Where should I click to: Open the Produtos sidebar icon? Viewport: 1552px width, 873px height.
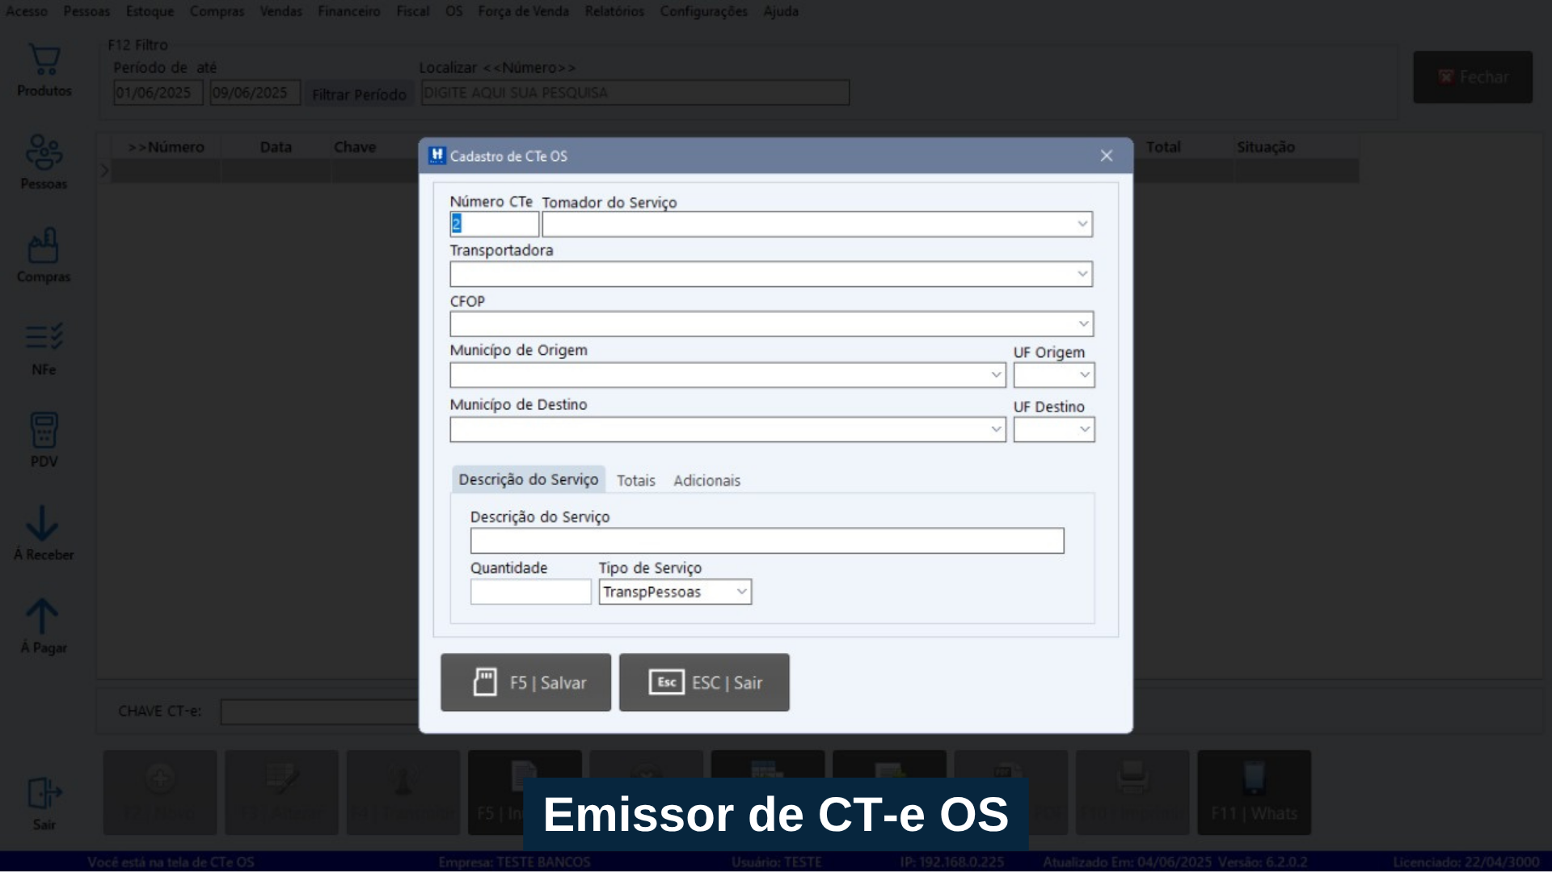[44, 71]
